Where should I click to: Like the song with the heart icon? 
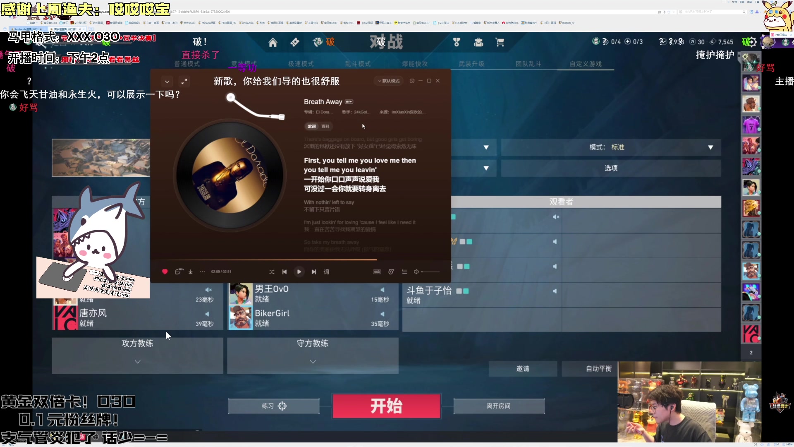point(164,272)
